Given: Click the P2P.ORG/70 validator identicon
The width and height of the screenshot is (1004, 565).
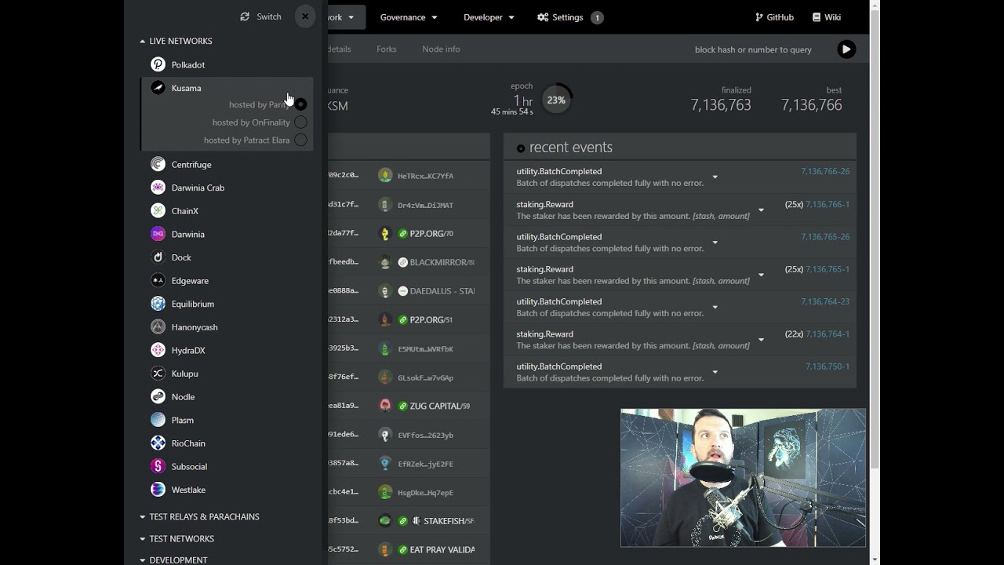Looking at the screenshot, I should click(385, 233).
